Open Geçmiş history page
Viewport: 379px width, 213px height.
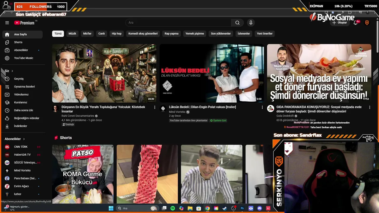[x=23, y=79]
